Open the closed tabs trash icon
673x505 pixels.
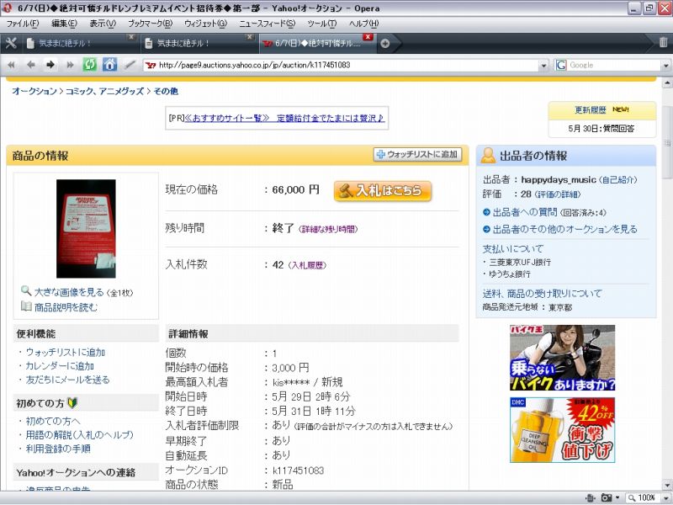[663, 42]
